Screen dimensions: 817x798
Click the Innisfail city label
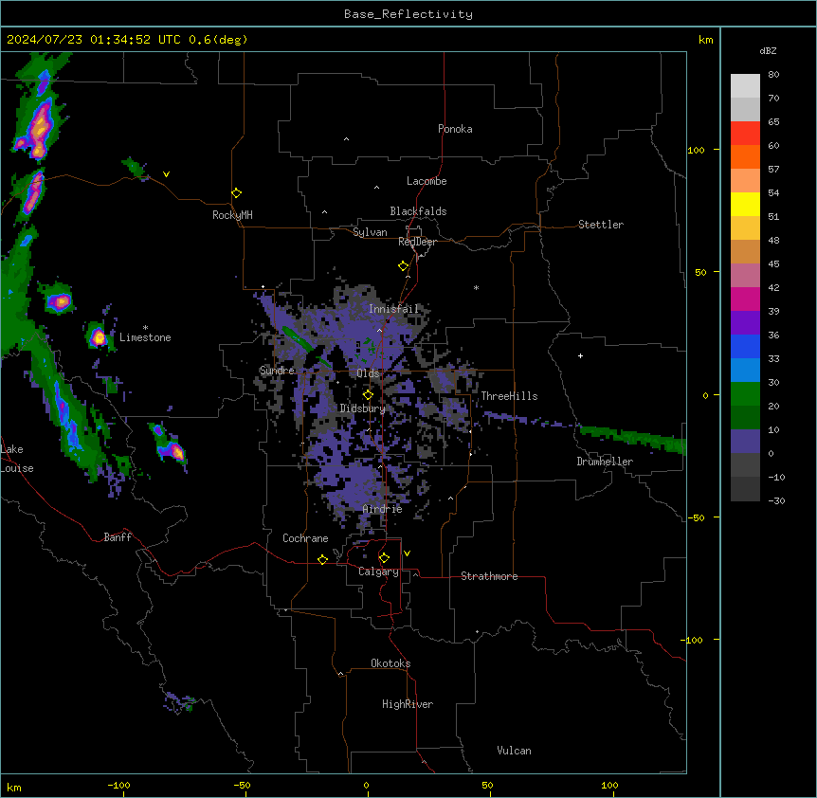[394, 309]
